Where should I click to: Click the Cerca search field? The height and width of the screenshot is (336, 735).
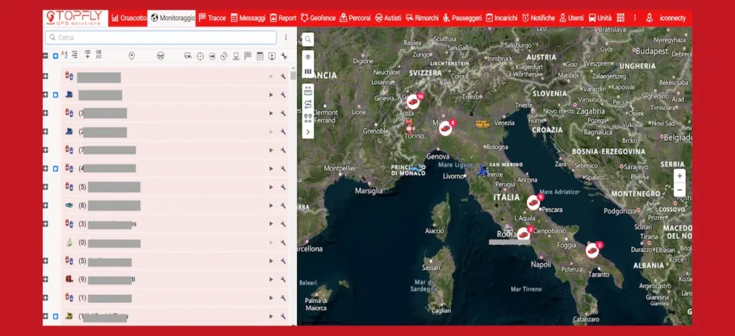[161, 37]
